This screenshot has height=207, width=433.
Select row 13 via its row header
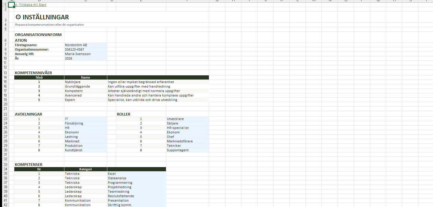coord(5,73)
